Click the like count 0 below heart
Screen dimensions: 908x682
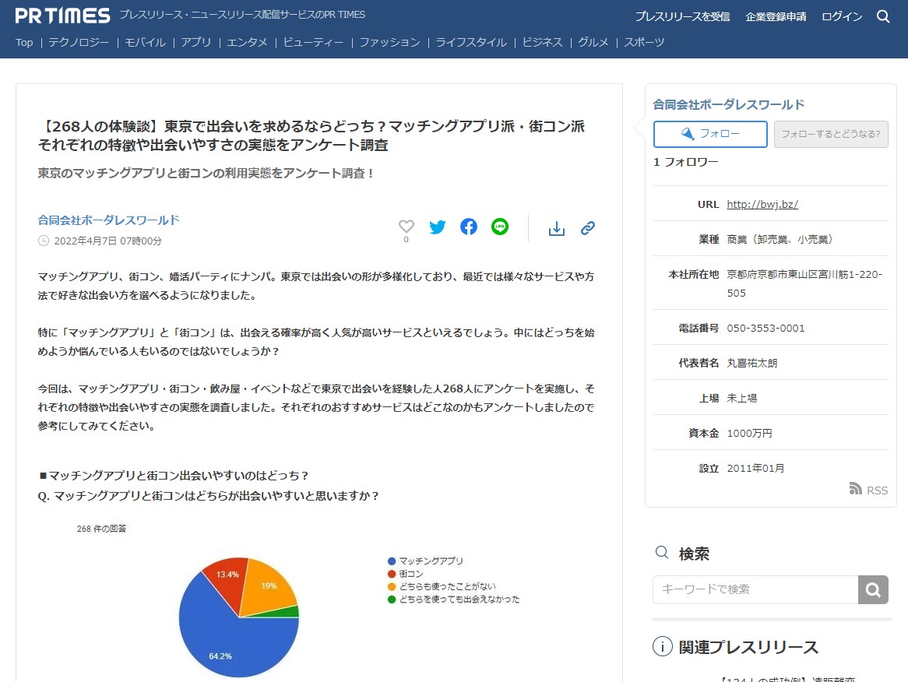[x=406, y=240]
